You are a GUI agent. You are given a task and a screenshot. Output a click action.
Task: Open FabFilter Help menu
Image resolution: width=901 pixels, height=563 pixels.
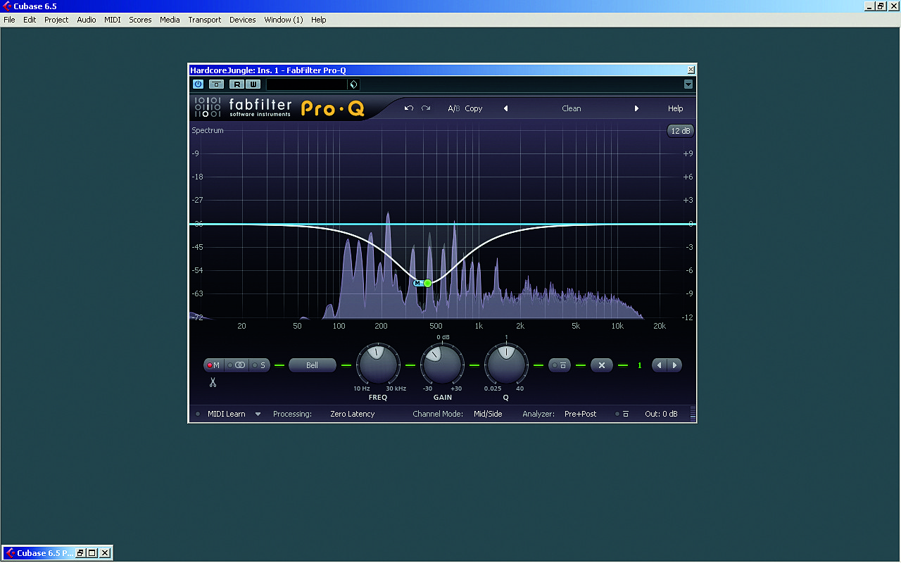(x=676, y=108)
